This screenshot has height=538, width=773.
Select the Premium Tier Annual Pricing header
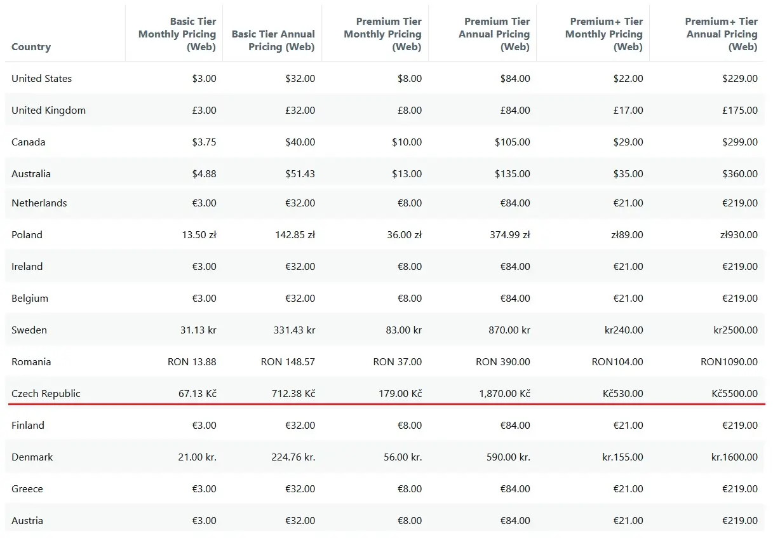494,34
